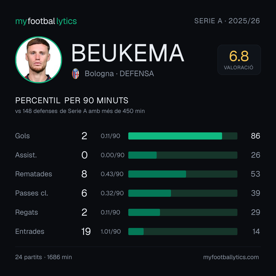
Task: Click the Gols percentile number 86
Action: pyautogui.click(x=256, y=136)
